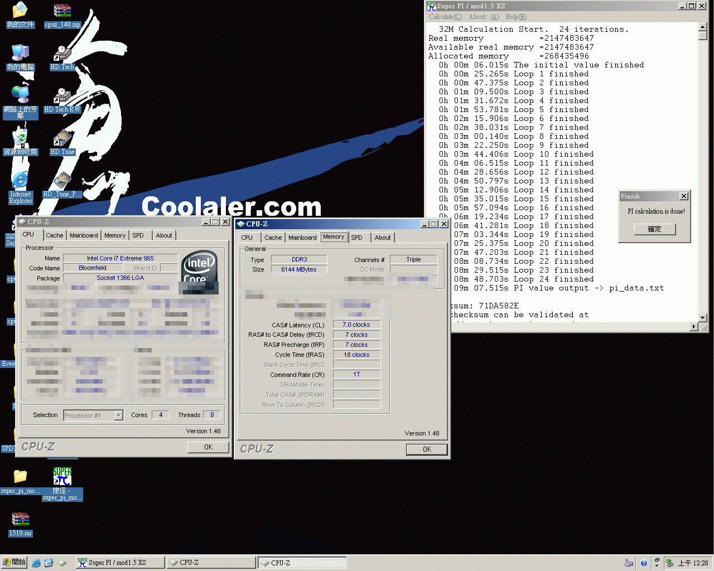Click the Cycle Time value 18 clocks

tap(356, 355)
